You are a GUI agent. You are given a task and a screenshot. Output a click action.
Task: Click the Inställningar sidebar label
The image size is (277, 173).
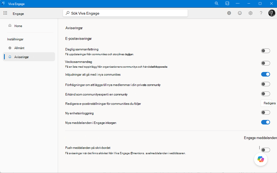pos(15,39)
